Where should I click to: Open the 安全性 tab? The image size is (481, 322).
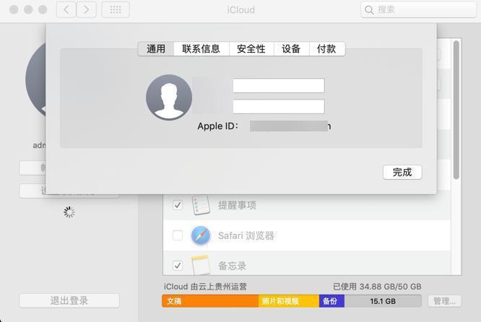pos(251,49)
